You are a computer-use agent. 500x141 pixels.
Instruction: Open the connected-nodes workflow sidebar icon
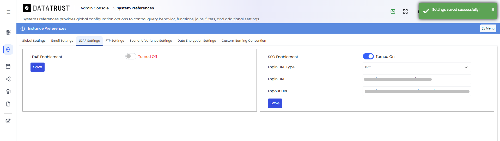8,79
